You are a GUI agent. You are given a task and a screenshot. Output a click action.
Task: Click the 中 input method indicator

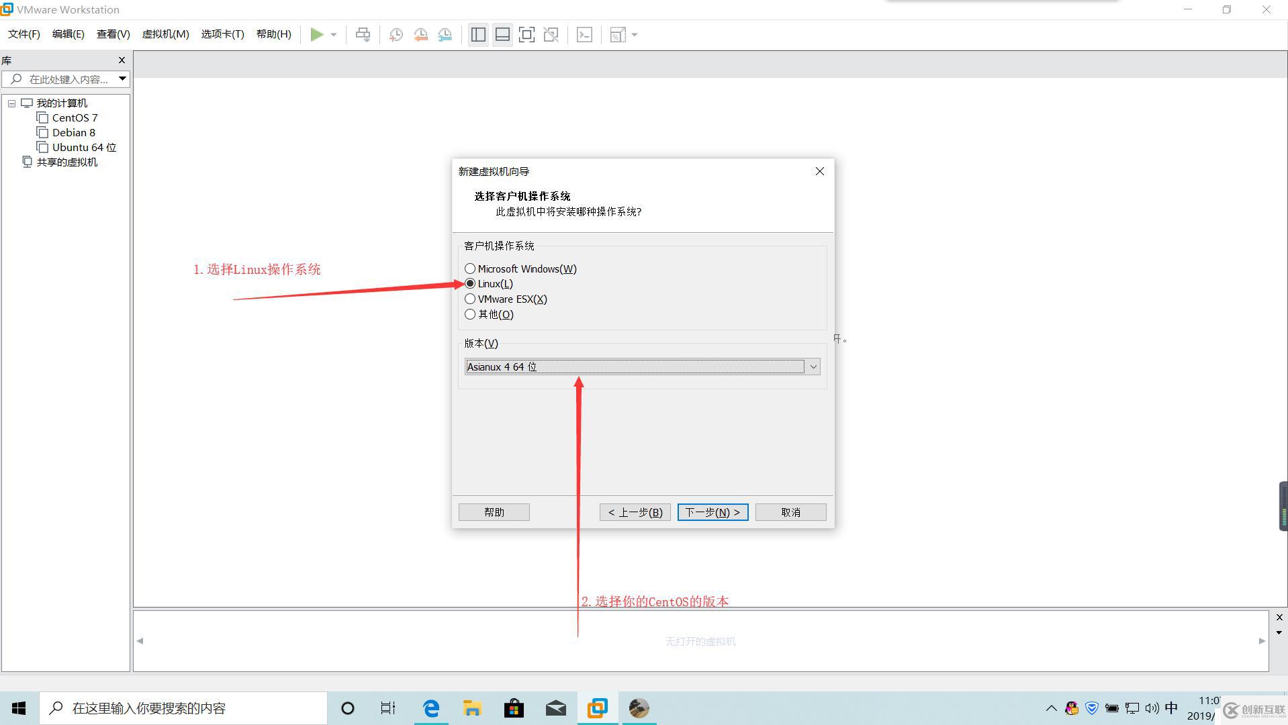(1172, 708)
